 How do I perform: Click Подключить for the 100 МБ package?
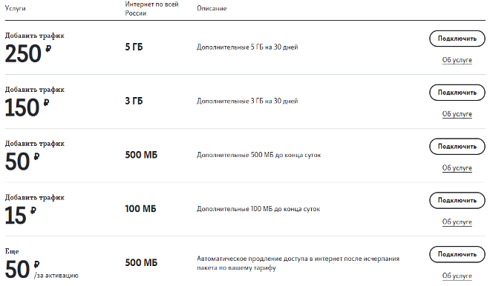tap(457, 201)
